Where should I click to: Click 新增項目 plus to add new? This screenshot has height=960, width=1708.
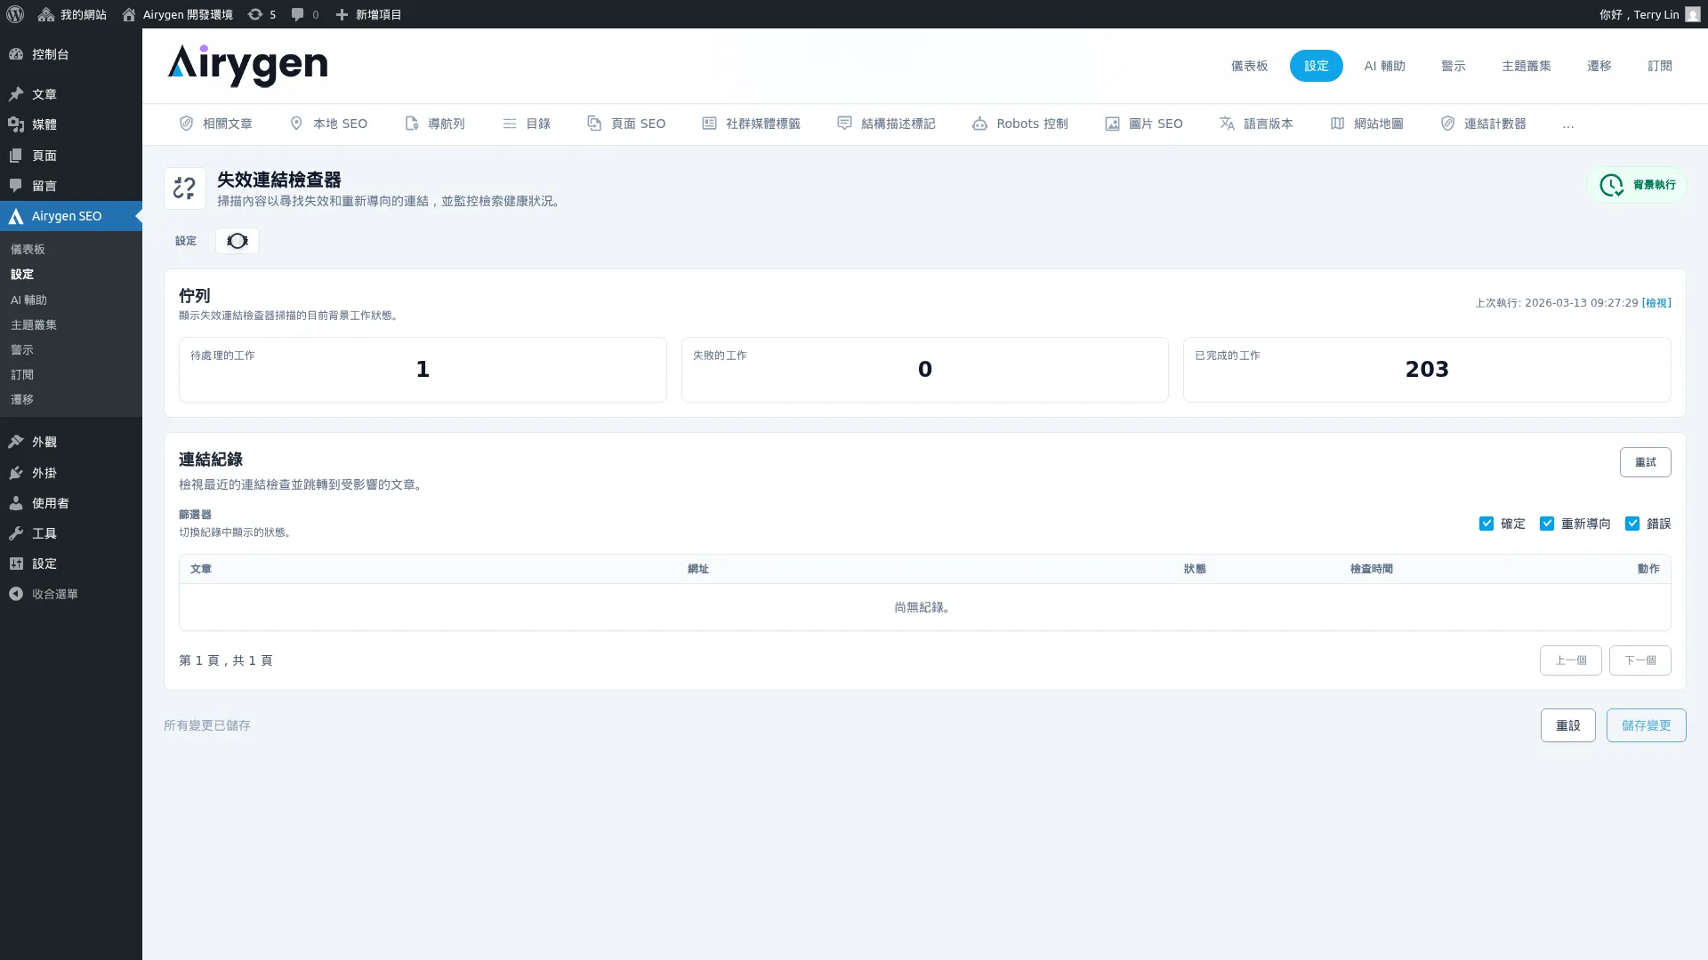click(368, 14)
